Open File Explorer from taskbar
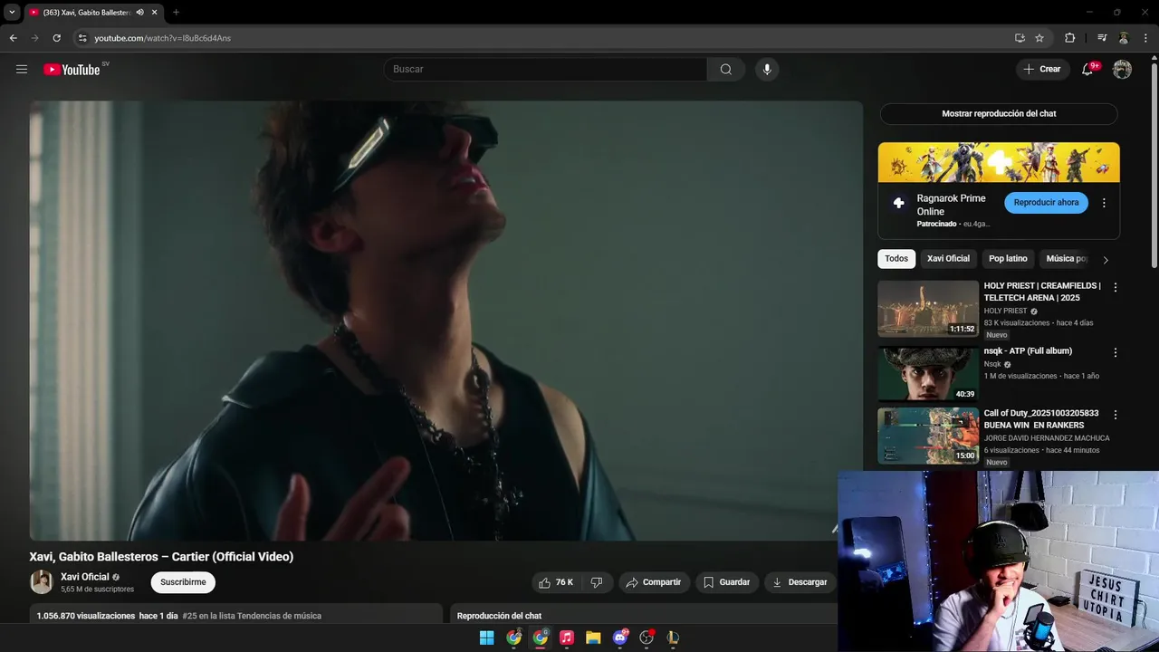Image resolution: width=1159 pixels, height=652 pixels. (593, 638)
